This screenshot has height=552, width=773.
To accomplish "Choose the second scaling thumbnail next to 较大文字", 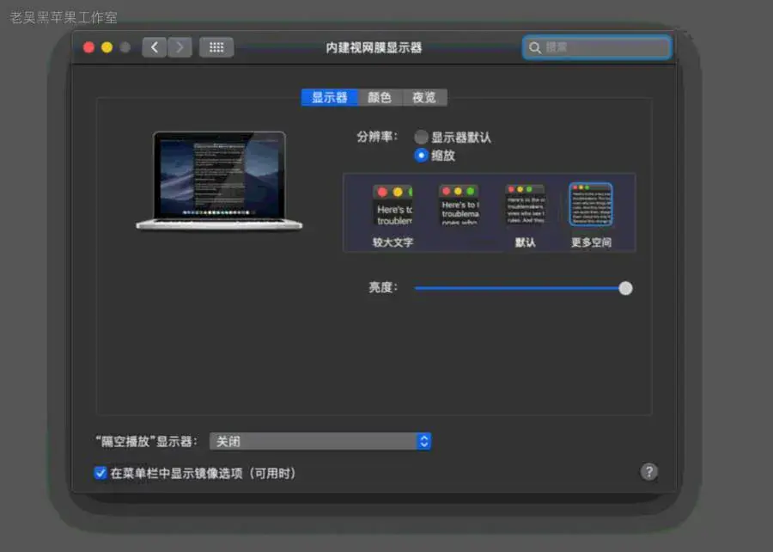I will [459, 205].
